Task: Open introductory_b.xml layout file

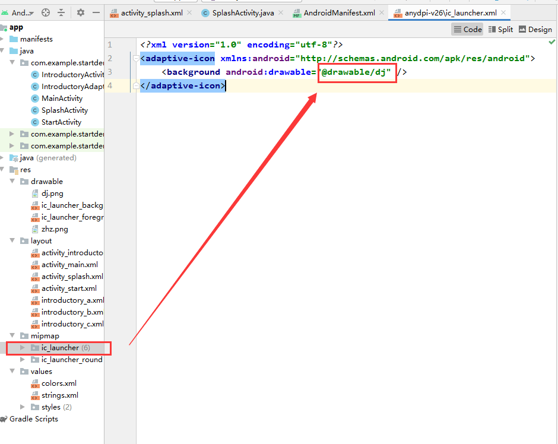Action: pyautogui.click(x=72, y=312)
